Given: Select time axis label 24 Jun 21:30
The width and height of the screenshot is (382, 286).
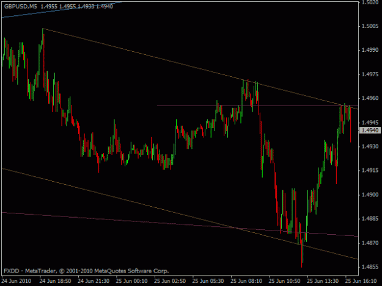Looking at the screenshot, I should click(x=94, y=281).
